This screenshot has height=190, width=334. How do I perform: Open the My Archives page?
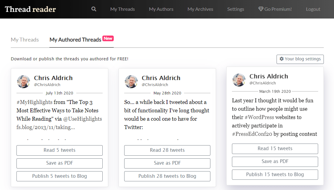pos(200,9)
